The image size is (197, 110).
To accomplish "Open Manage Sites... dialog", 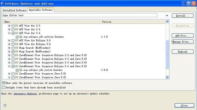I will point(182,42).
